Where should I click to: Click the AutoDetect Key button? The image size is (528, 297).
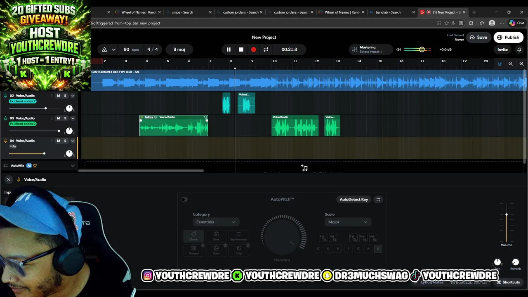tap(354, 200)
